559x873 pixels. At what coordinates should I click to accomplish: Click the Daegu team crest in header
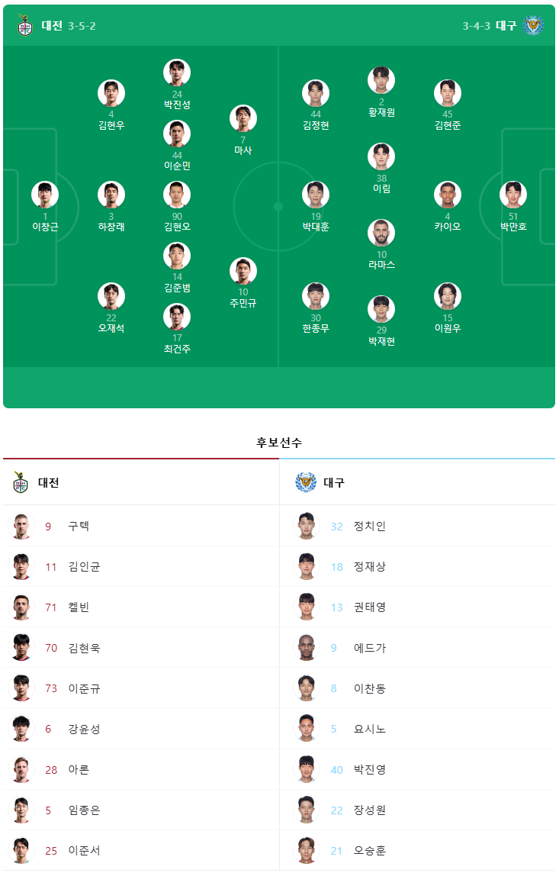click(532, 25)
